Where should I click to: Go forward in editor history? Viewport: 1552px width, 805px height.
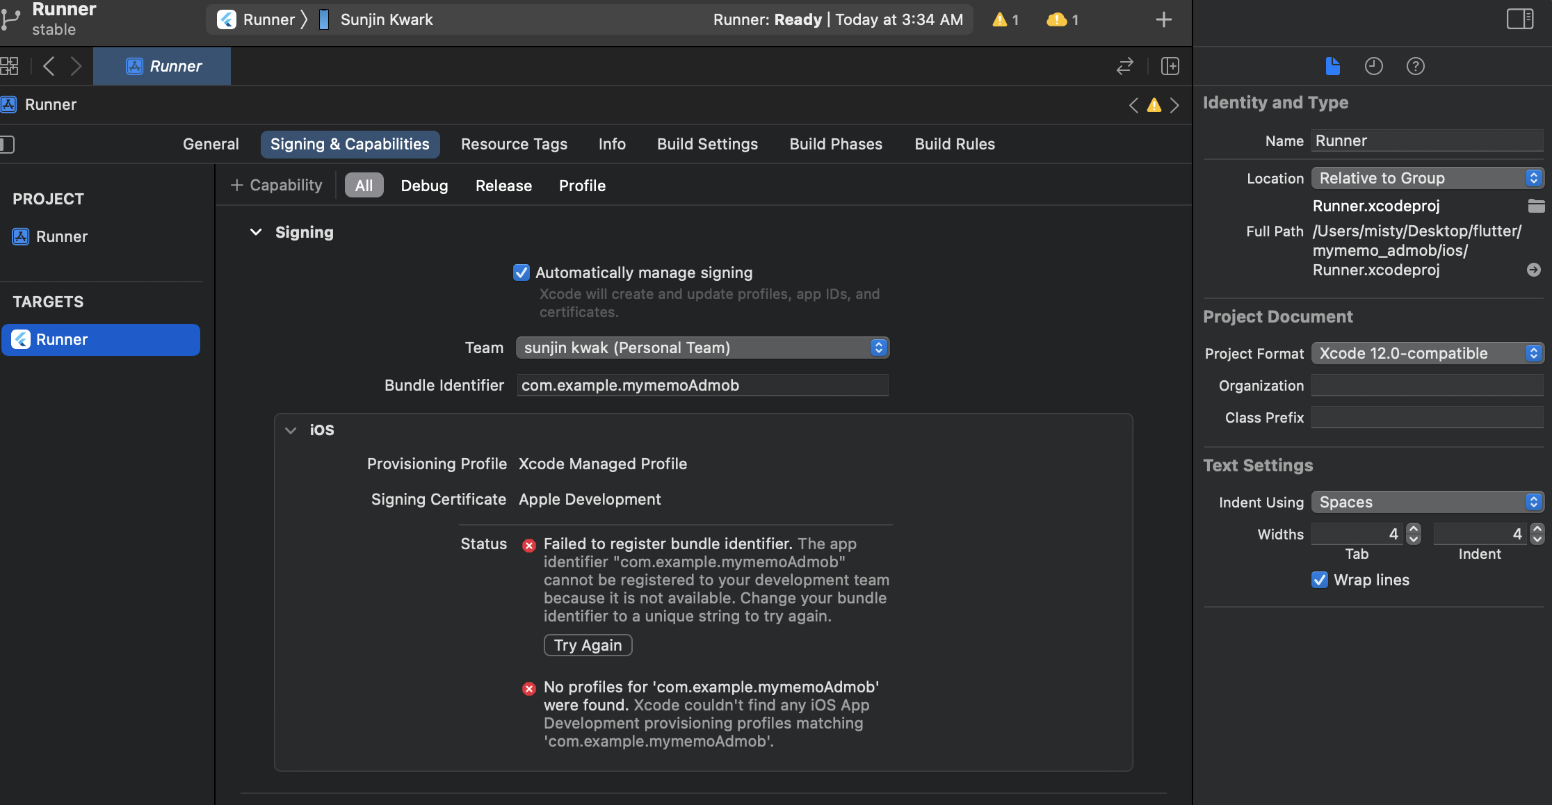tap(76, 66)
